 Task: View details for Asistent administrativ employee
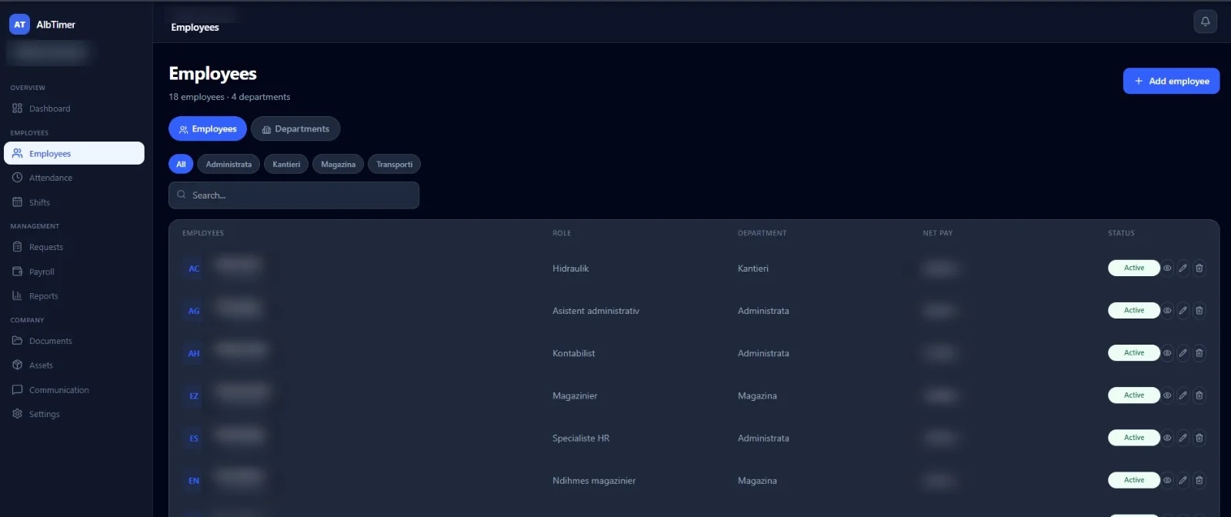(x=1167, y=311)
